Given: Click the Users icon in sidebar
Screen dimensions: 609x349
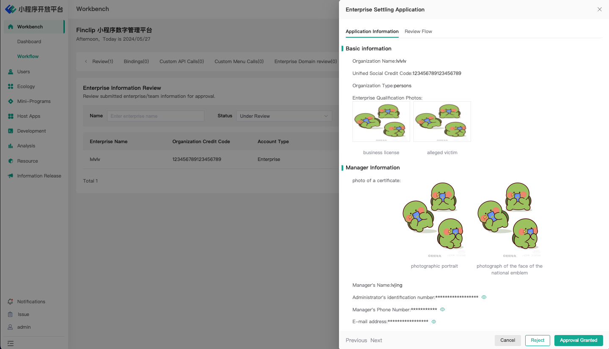Looking at the screenshot, I should point(11,72).
